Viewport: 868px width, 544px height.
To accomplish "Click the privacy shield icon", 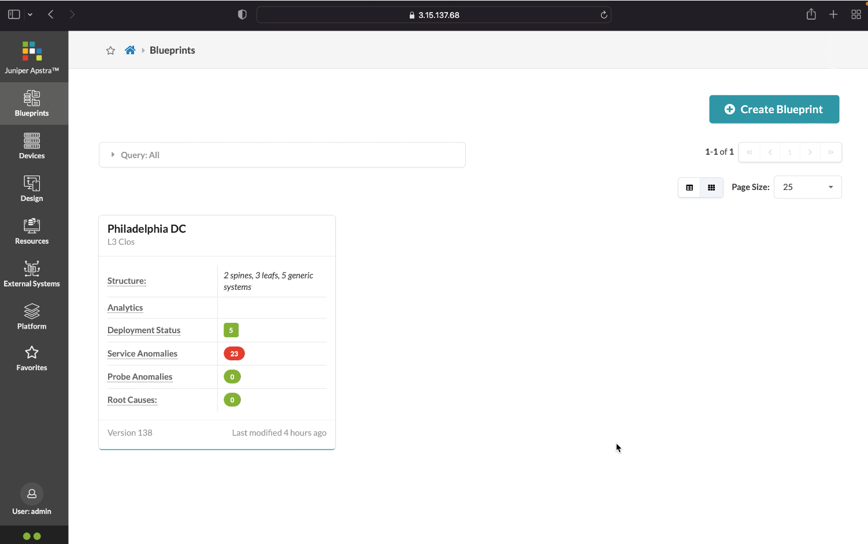I will [242, 14].
